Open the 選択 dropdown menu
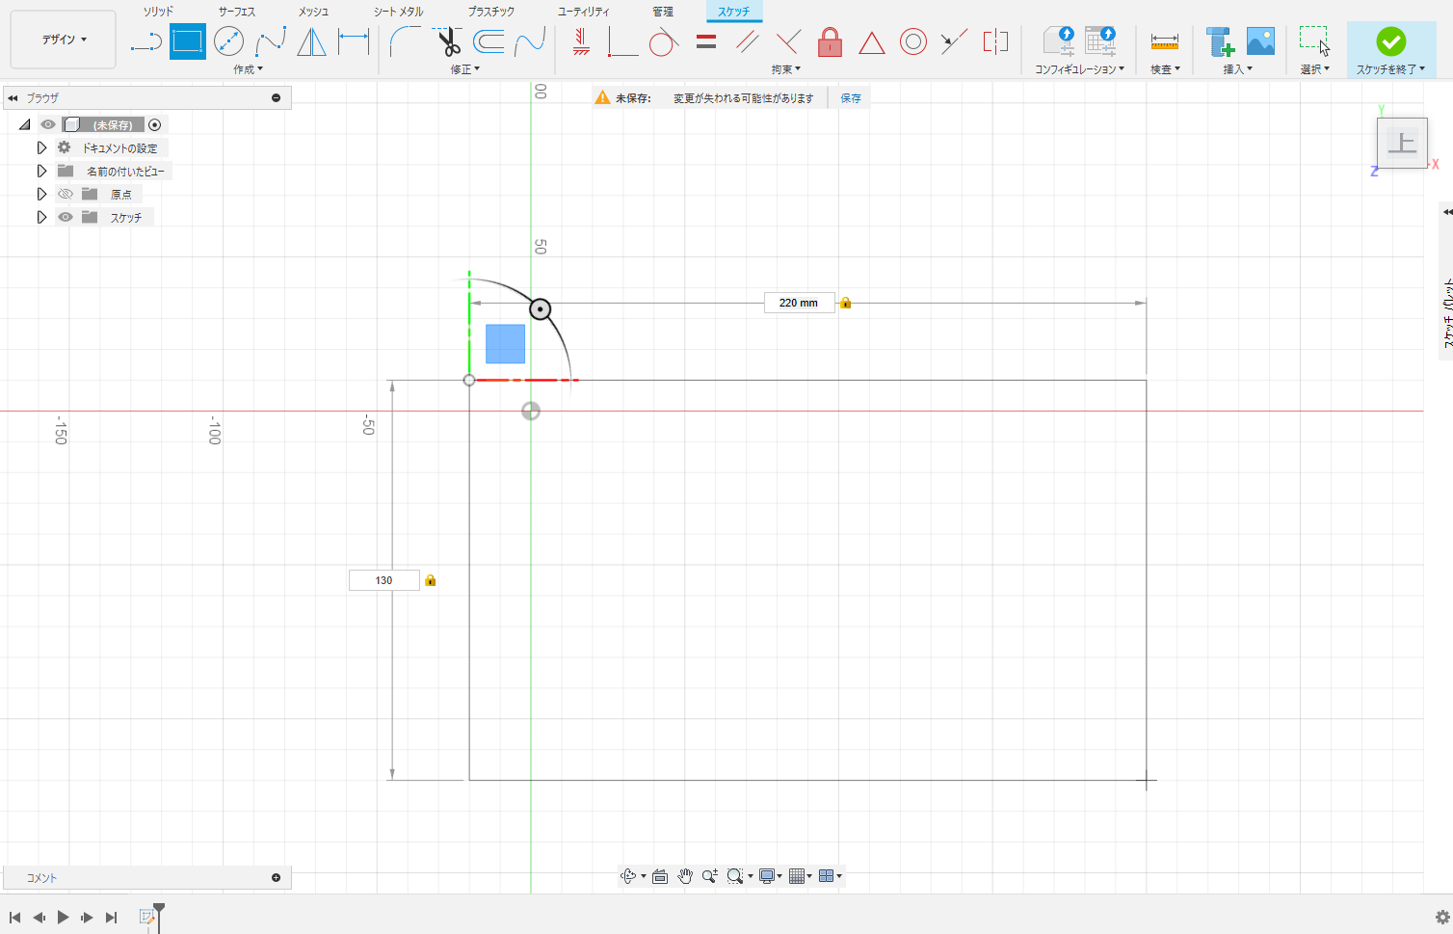1453x934 pixels. click(x=1314, y=69)
